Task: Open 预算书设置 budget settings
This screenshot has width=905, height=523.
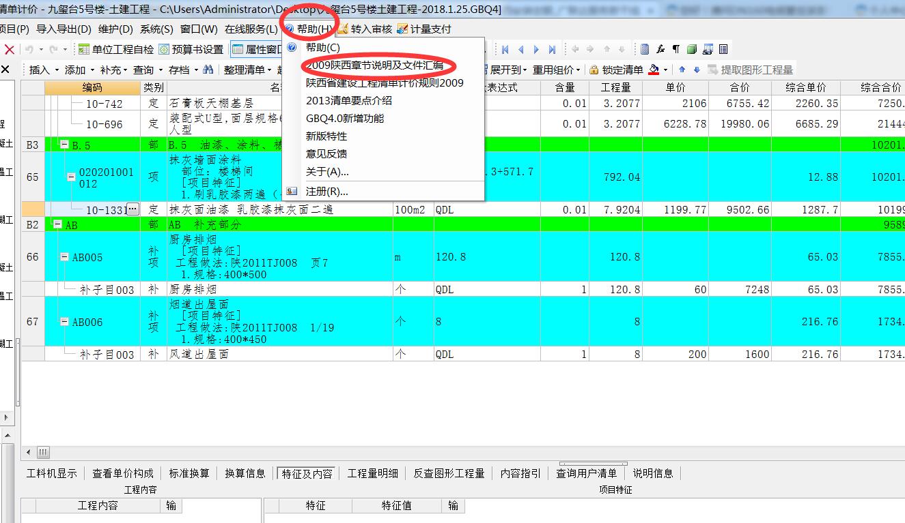Action: point(191,49)
